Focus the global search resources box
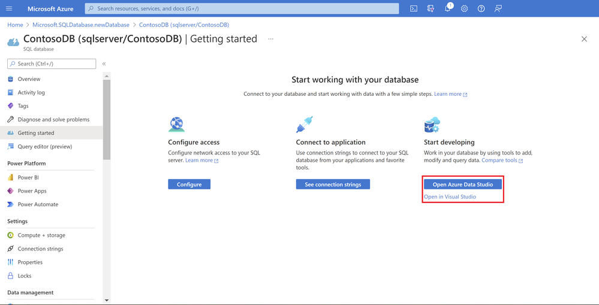This screenshot has width=599, height=305. 242,8
